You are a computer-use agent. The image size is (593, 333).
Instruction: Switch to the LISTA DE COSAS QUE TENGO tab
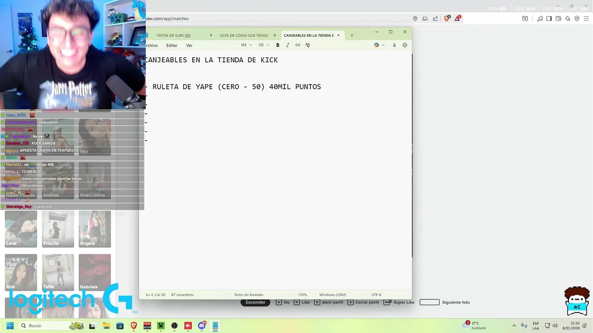point(244,35)
